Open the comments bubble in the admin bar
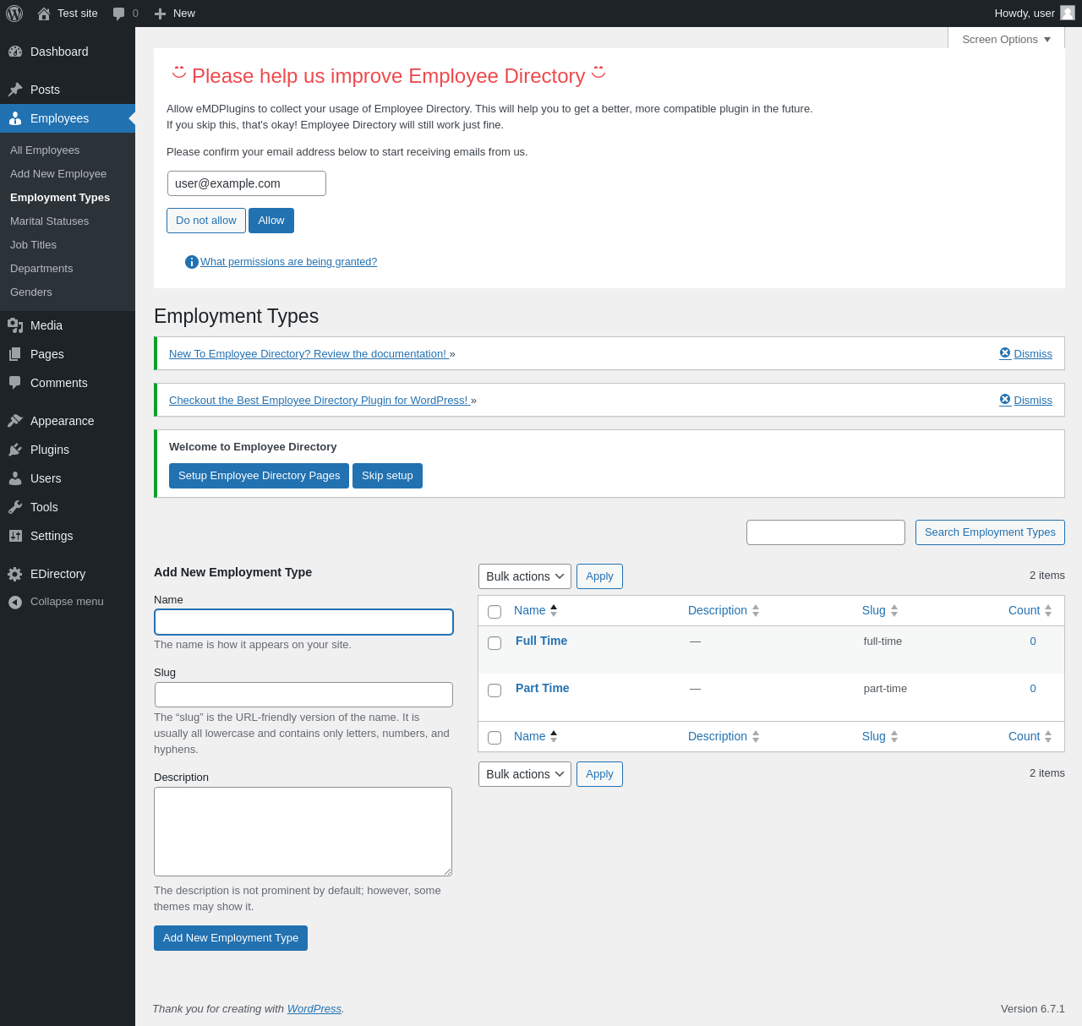The width and height of the screenshot is (1082, 1026). (125, 14)
